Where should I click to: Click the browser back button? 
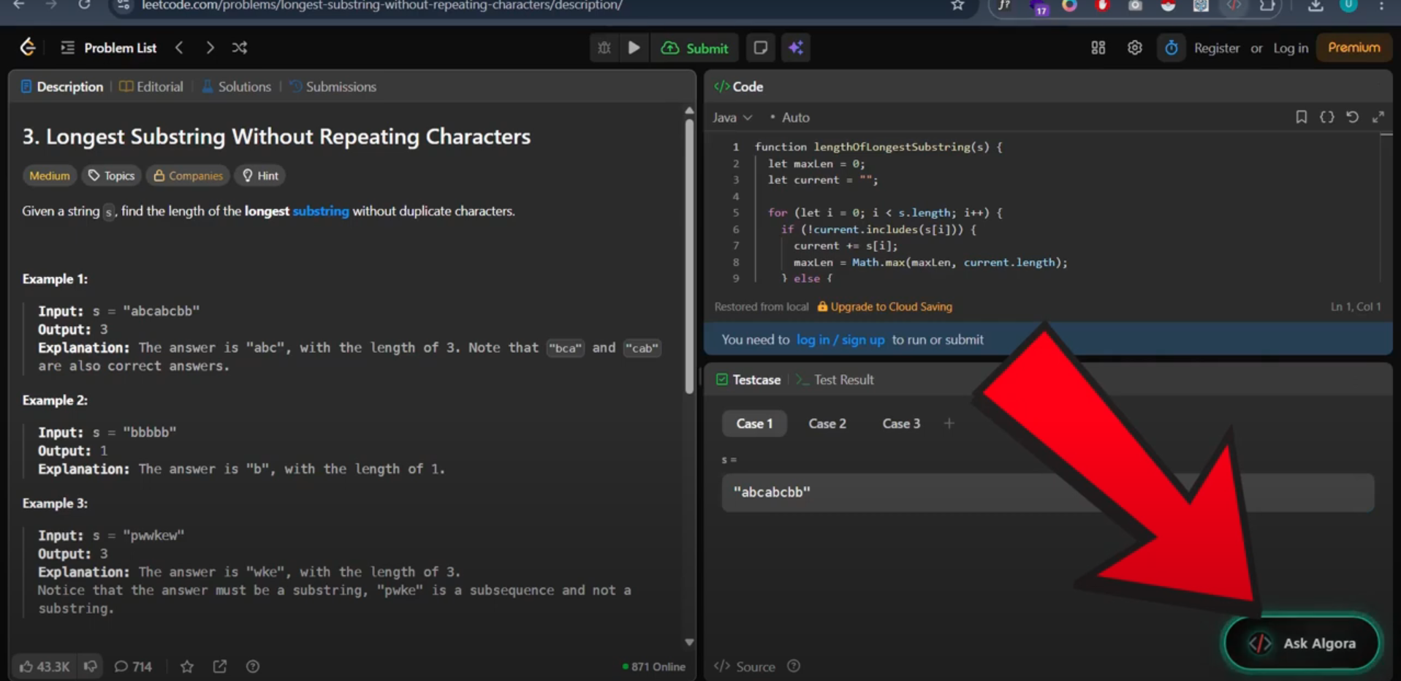(18, 5)
